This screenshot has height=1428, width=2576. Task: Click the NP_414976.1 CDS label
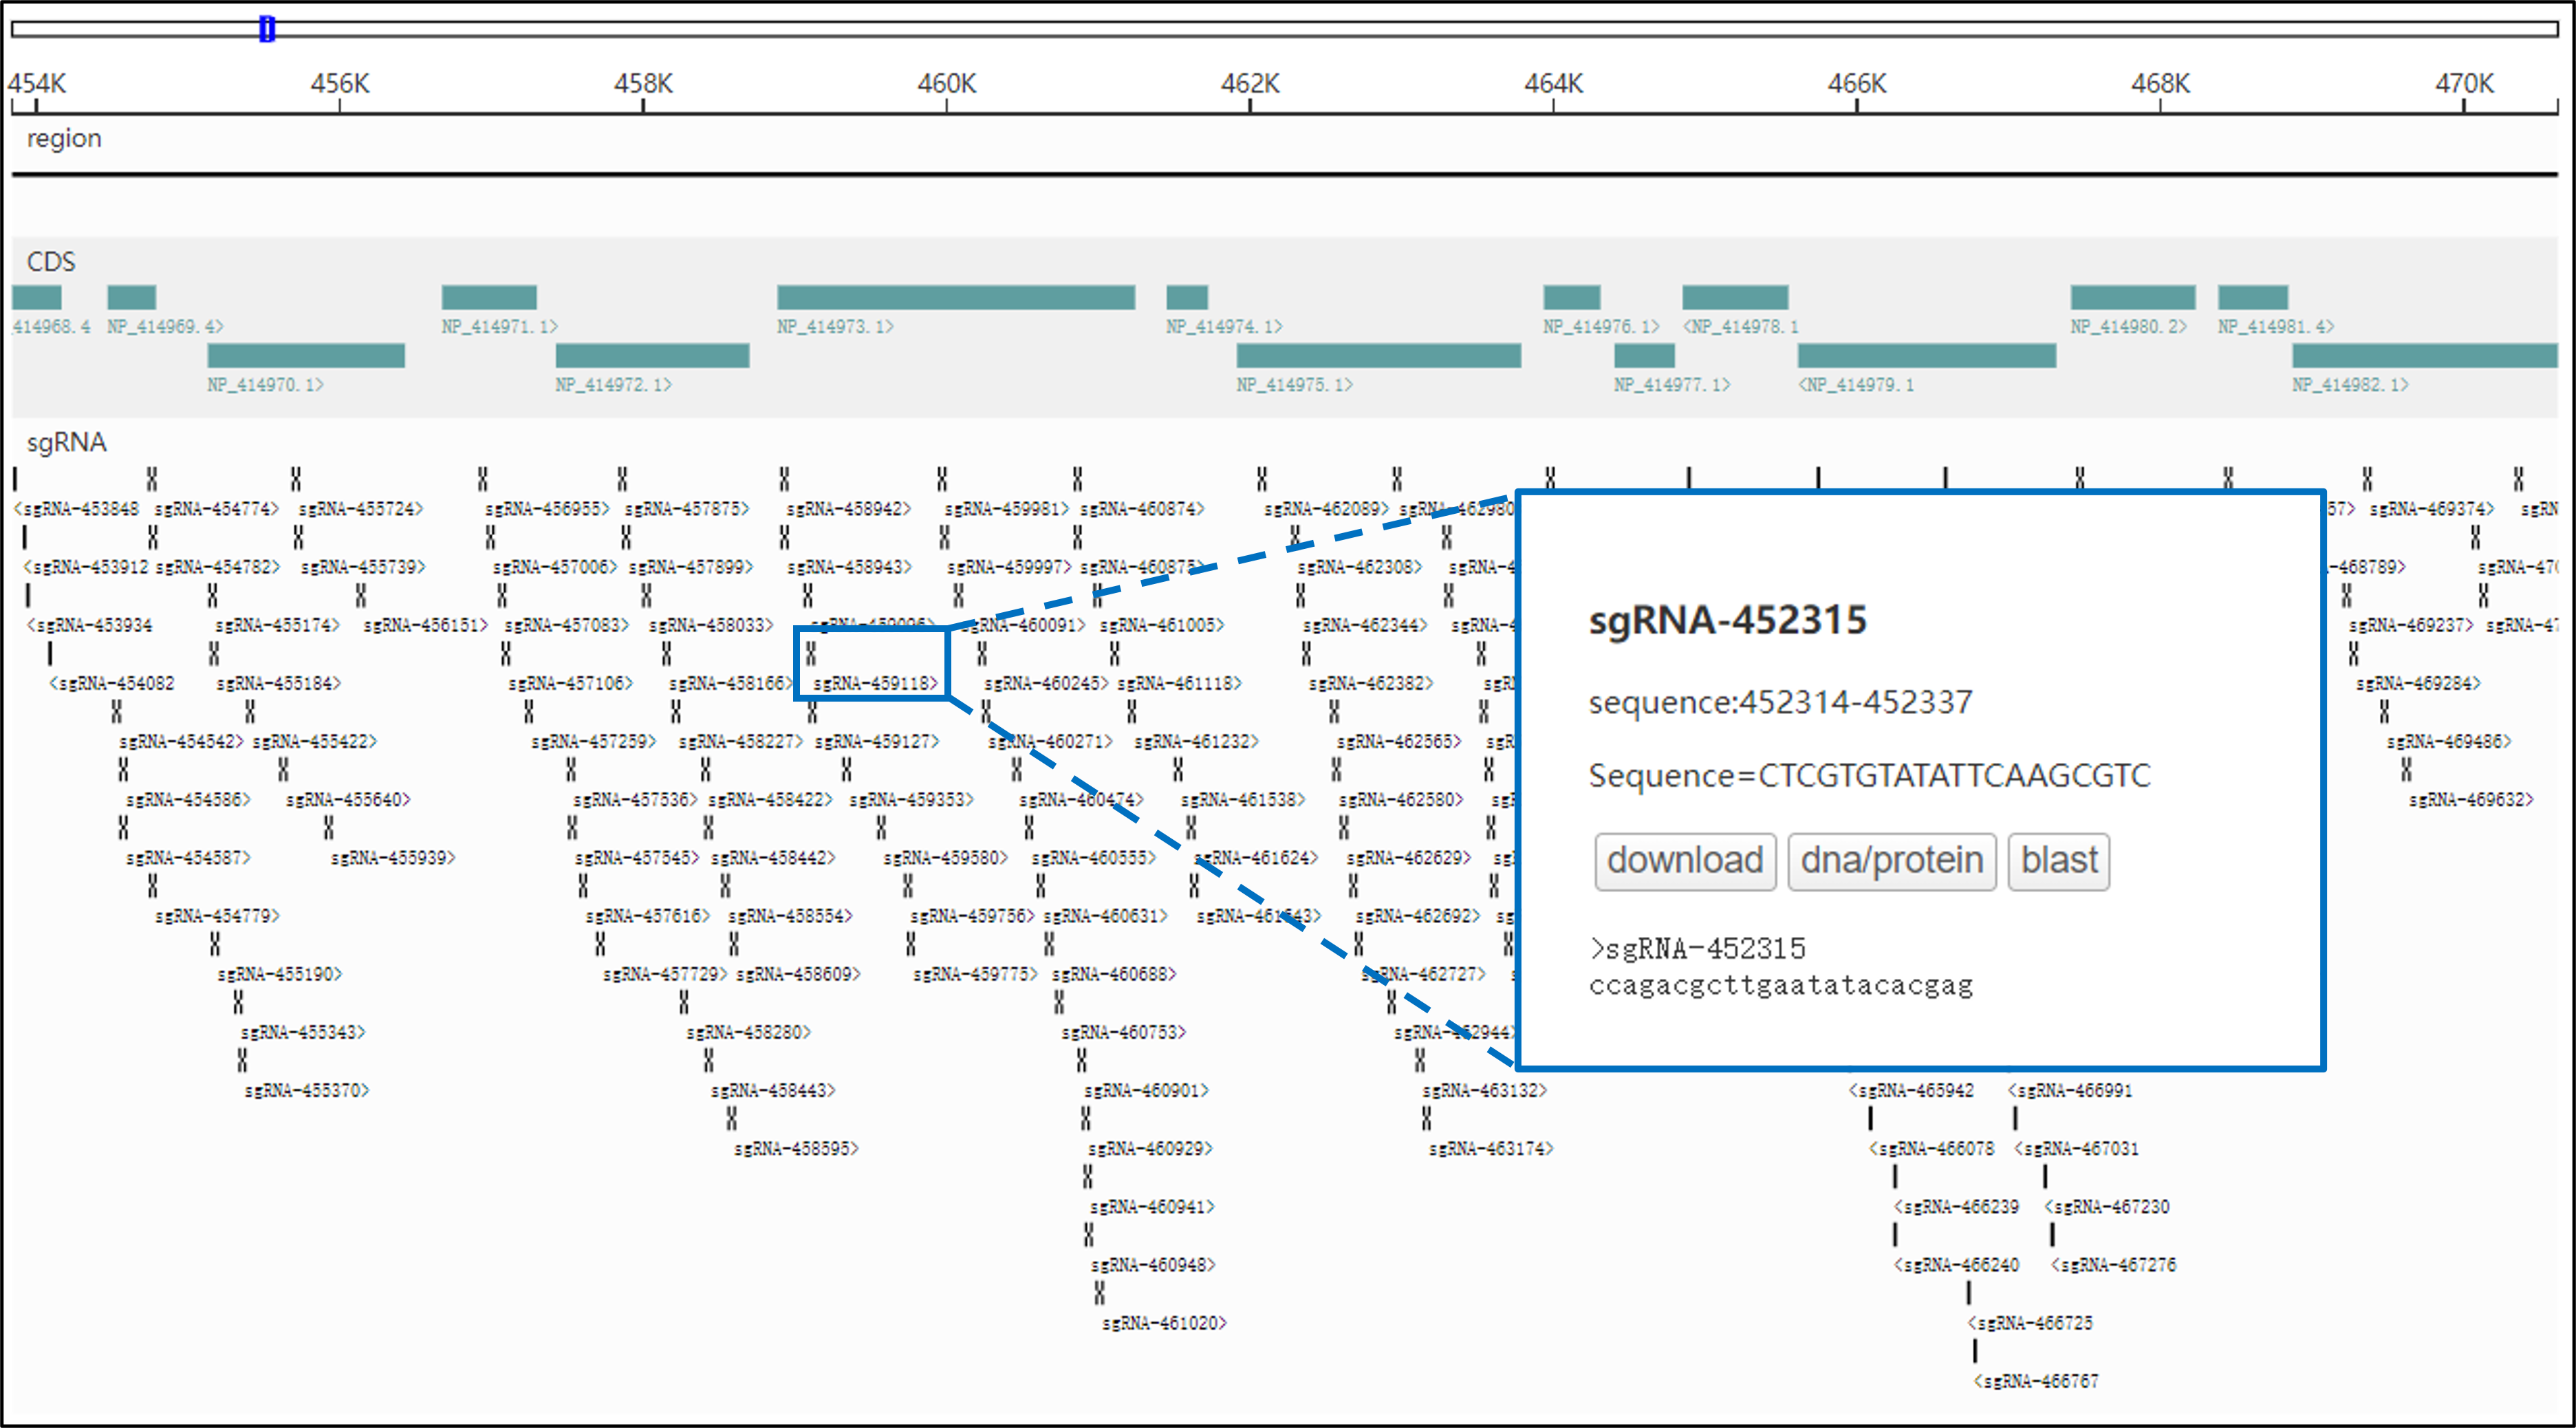pos(1602,327)
